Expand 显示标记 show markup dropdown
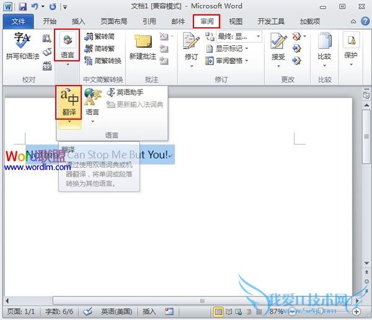This screenshot has height=320, width=372. (247, 48)
